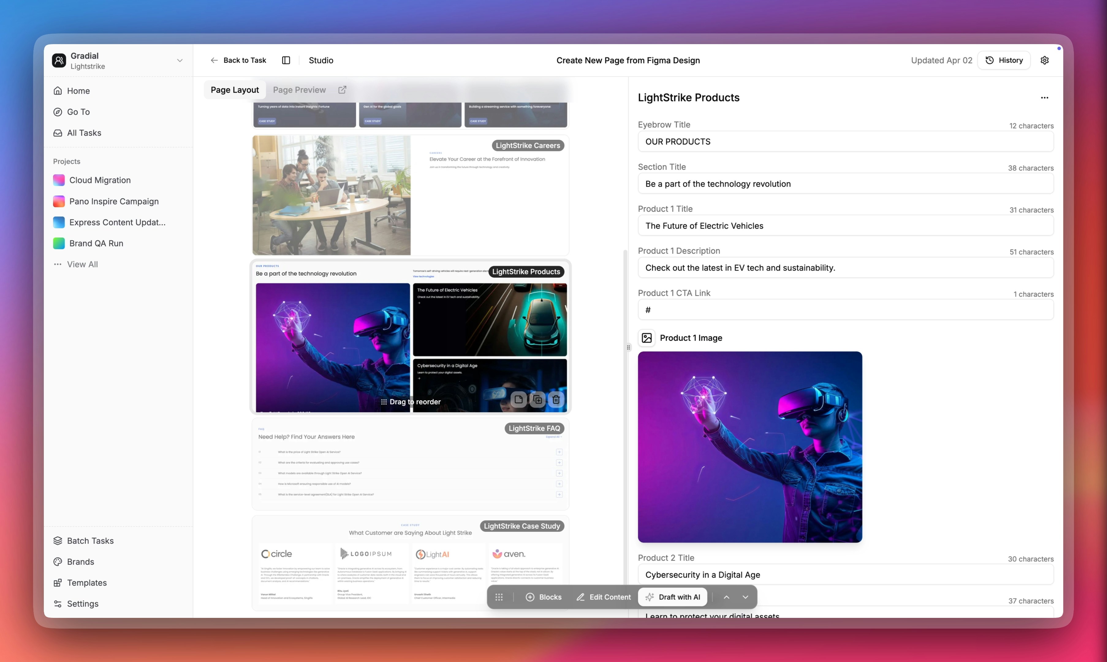Click the Section Title input field
The width and height of the screenshot is (1107, 662).
click(845, 184)
